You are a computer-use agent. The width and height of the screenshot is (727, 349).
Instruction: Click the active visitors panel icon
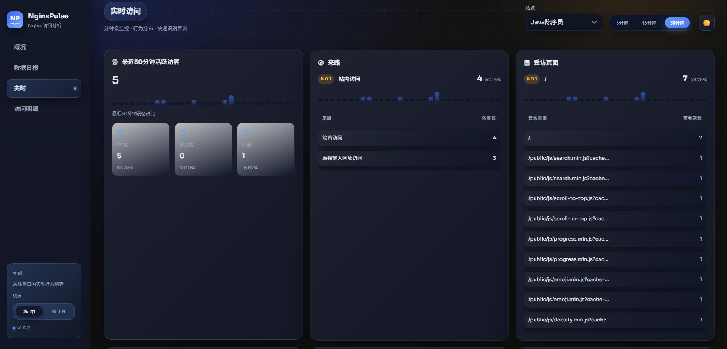[115, 62]
